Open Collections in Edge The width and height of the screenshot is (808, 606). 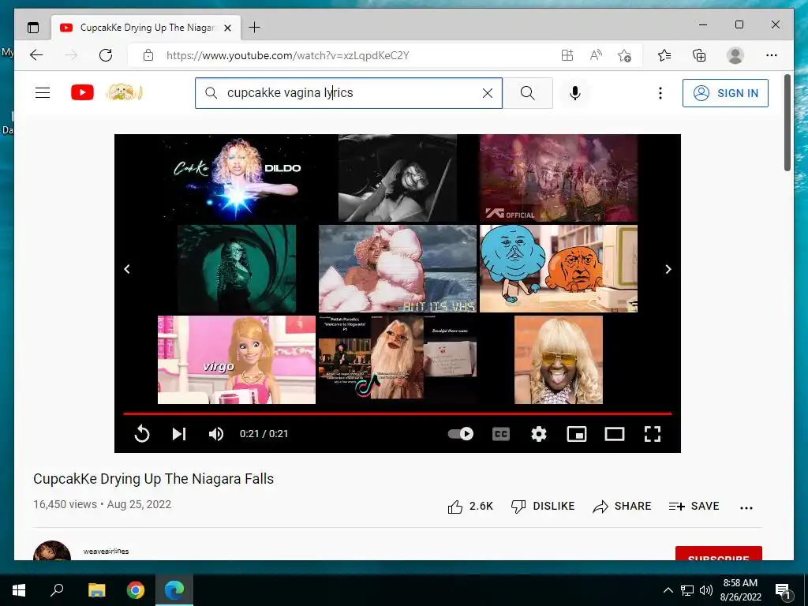coord(699,55)
